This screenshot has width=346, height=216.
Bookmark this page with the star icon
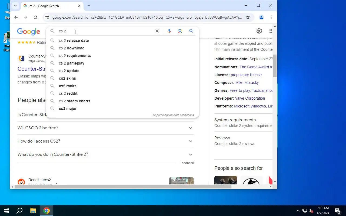(x=248, y=17)
